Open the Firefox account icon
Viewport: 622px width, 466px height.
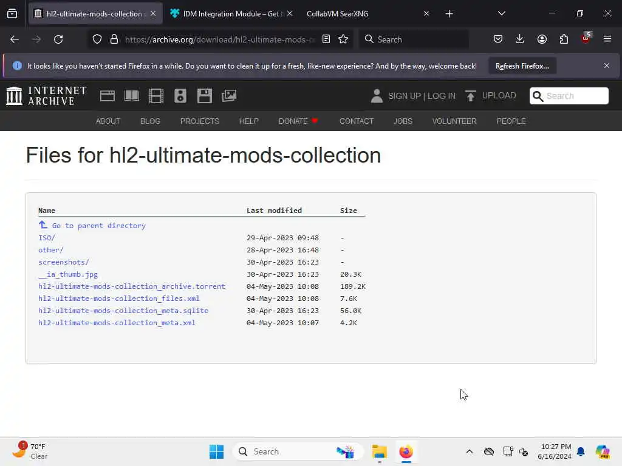(542, 39)
